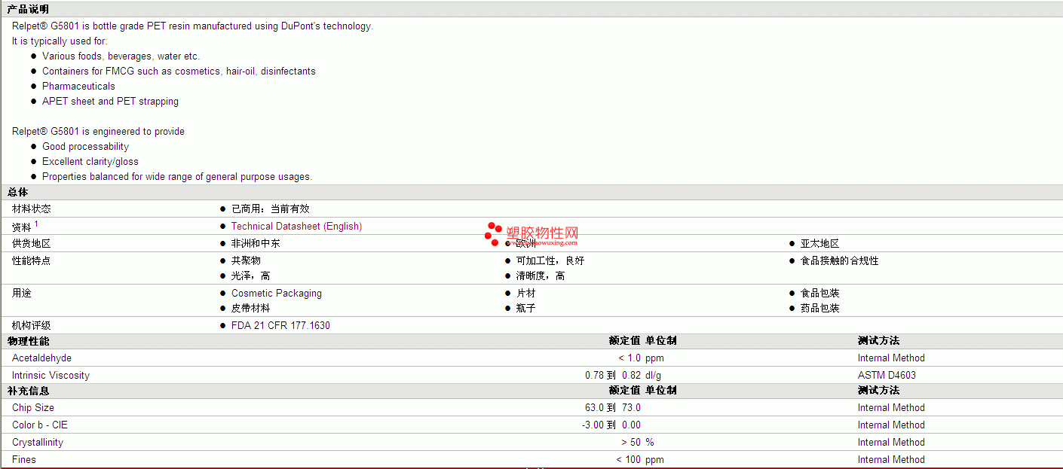Open the Technical Datasheet (English) link
The height and width of the screenshot is (469, 1063).
point(296,227)
